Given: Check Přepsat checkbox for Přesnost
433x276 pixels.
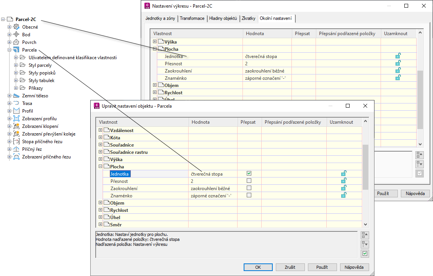Looking at the screenshot, I should coord(249,181).
